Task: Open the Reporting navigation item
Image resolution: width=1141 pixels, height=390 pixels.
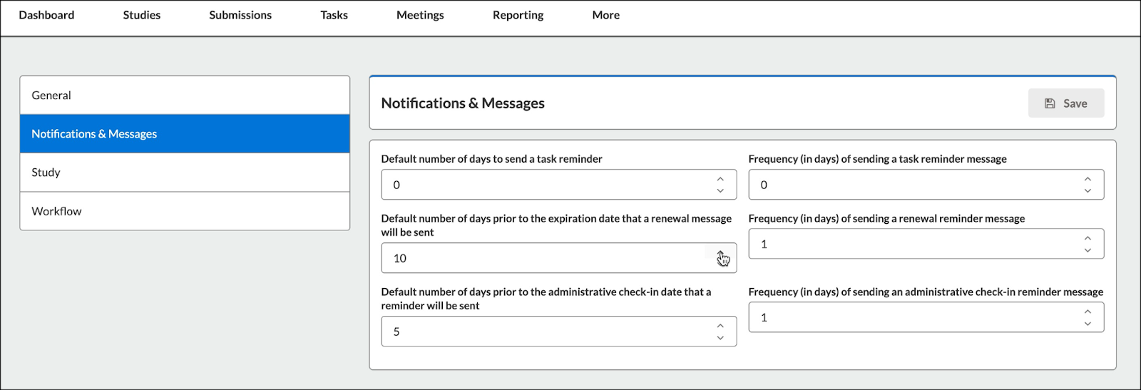Action: (518, 15)
